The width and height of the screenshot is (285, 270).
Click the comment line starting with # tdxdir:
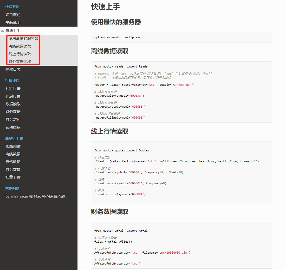(x=133, y=77)
